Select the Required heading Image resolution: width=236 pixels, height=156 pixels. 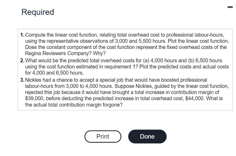[x=37, y=12]
